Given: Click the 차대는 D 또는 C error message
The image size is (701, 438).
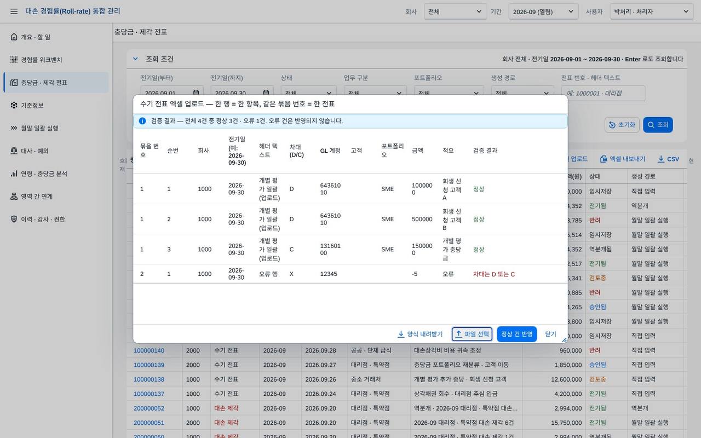Looking at the screenshot, I should pyautogui.click(x=494, y=274).
